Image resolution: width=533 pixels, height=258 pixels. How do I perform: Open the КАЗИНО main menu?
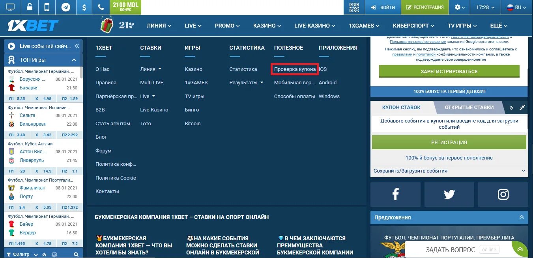pos(267,26)
